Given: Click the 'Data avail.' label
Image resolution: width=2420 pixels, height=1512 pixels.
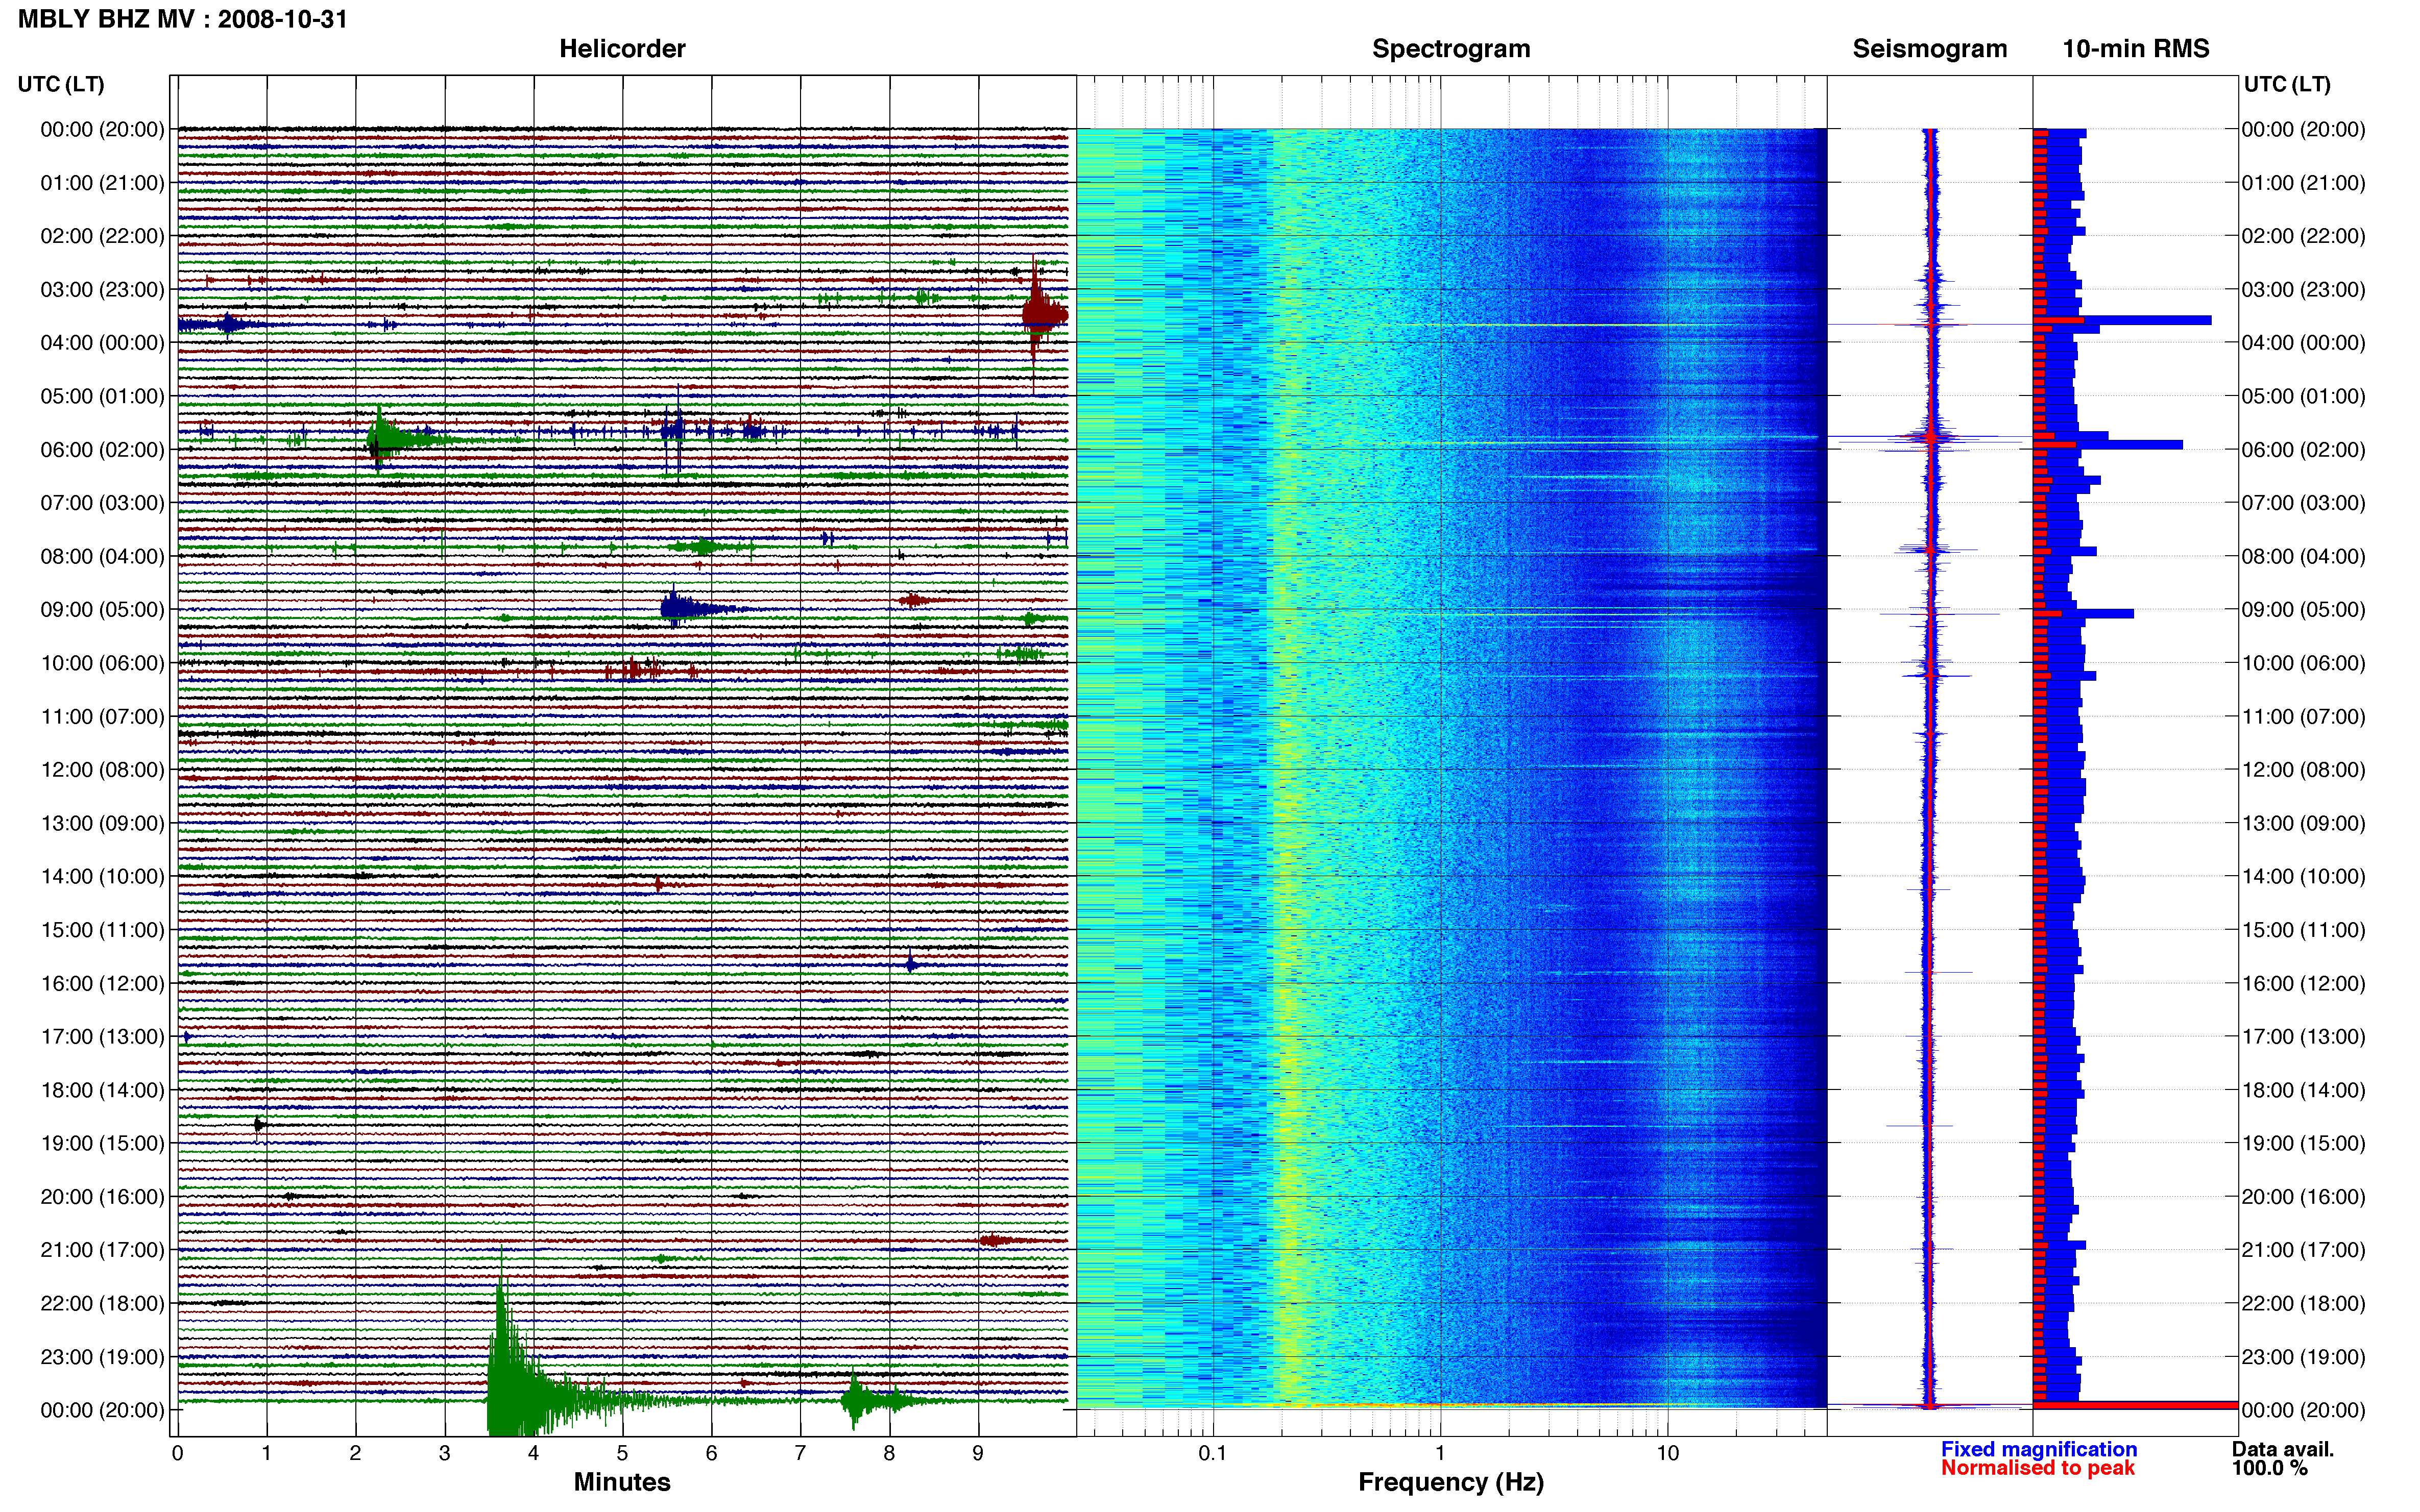Looking at the screenshot, I should pos(2282,1449).
